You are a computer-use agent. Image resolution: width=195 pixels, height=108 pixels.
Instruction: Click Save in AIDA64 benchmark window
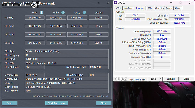coord(9,103)
